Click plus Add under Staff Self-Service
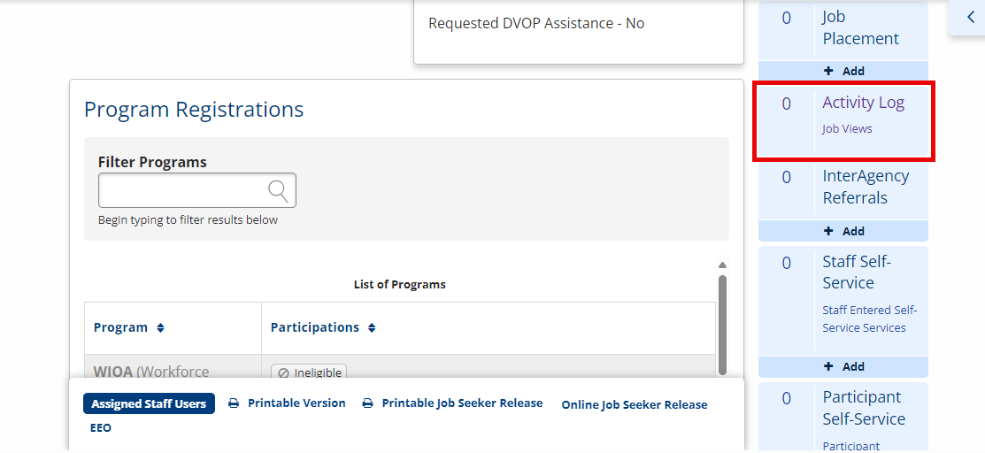 [x=843, y=366]
